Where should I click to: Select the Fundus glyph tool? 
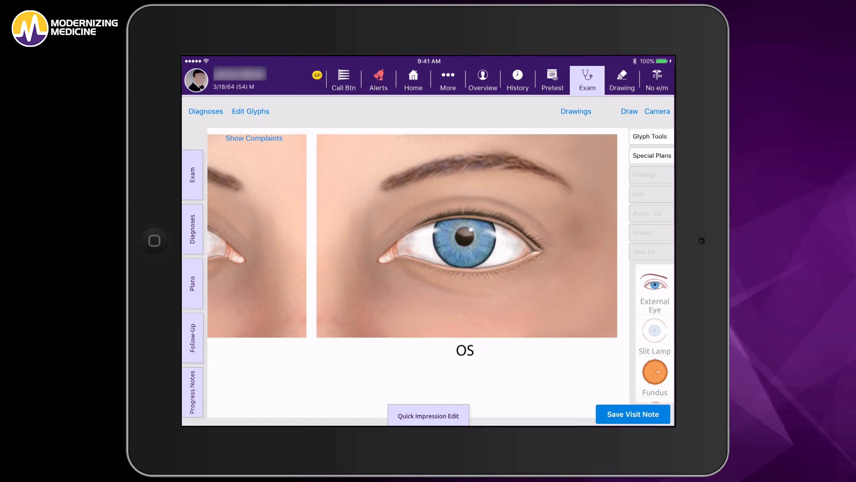[654, 377]
